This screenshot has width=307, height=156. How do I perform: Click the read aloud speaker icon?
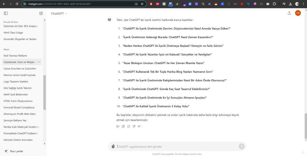coord(118,126)
